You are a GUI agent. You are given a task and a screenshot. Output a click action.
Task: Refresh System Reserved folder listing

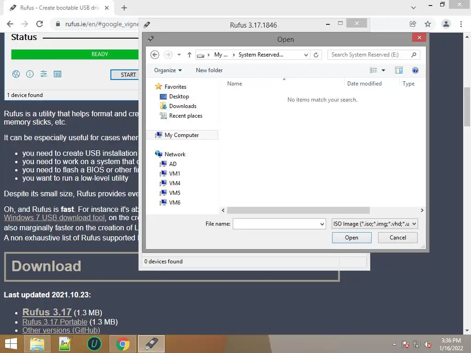pyautogui.click(x=316, y=55)
